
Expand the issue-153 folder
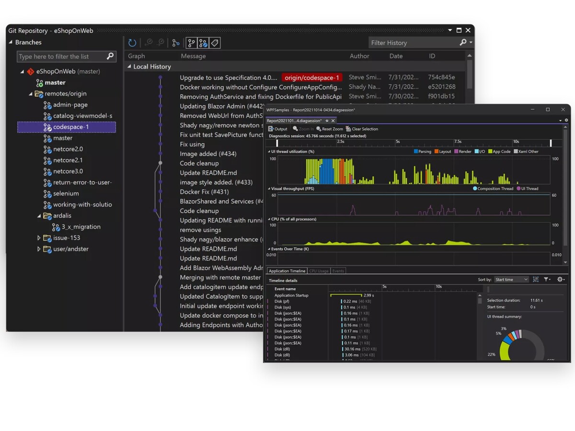(x=39, y=238)
